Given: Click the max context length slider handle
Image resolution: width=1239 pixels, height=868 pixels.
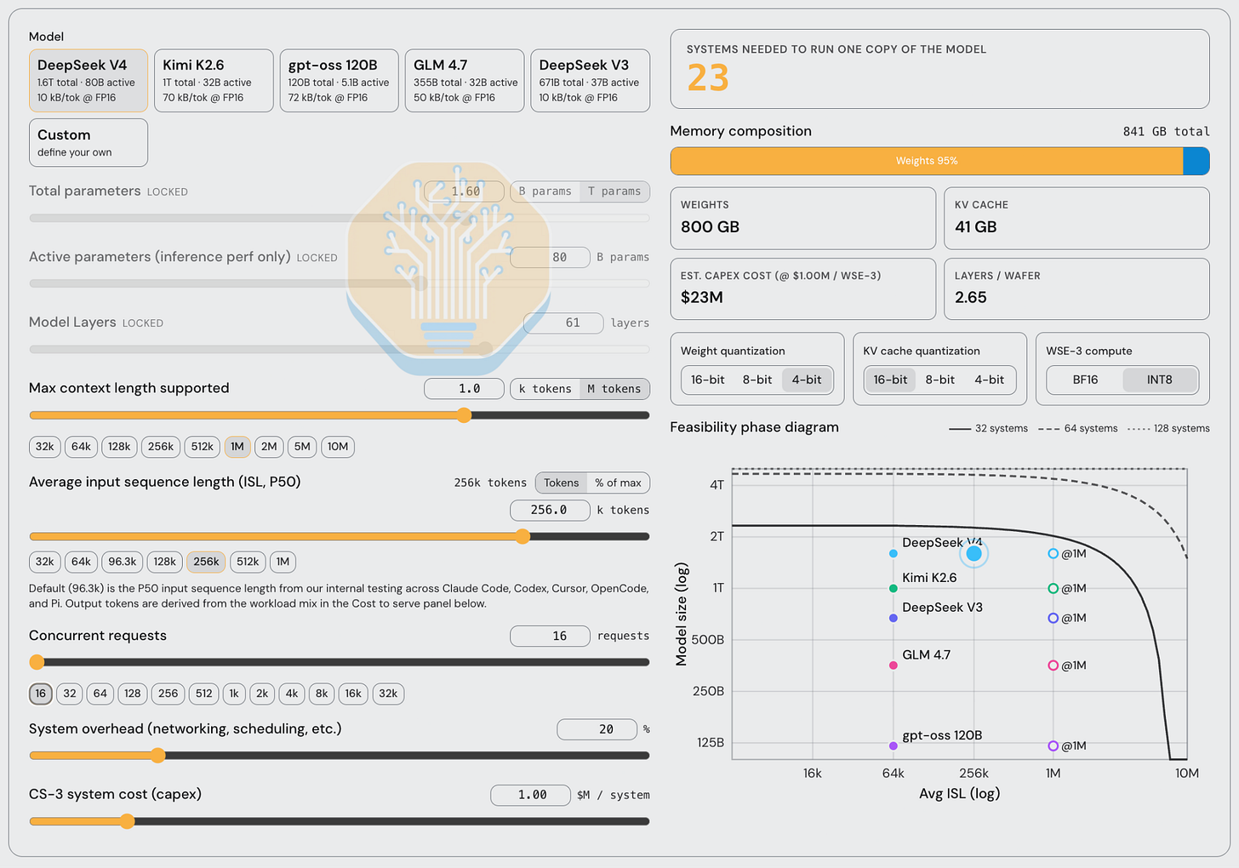Looking at the screenshot, I should 464,415.
